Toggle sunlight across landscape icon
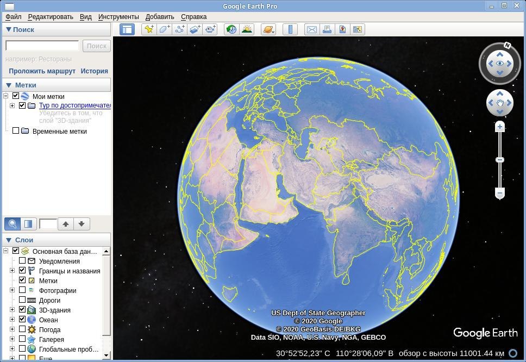 (247, 29)
